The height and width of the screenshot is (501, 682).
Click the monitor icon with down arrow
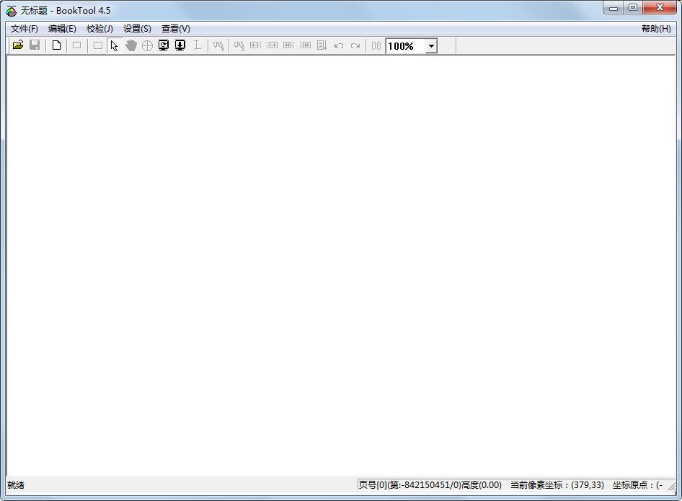(180, 45)
